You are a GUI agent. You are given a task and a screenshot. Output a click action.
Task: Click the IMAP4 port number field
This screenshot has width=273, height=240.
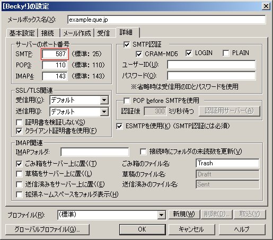[55, 76]
